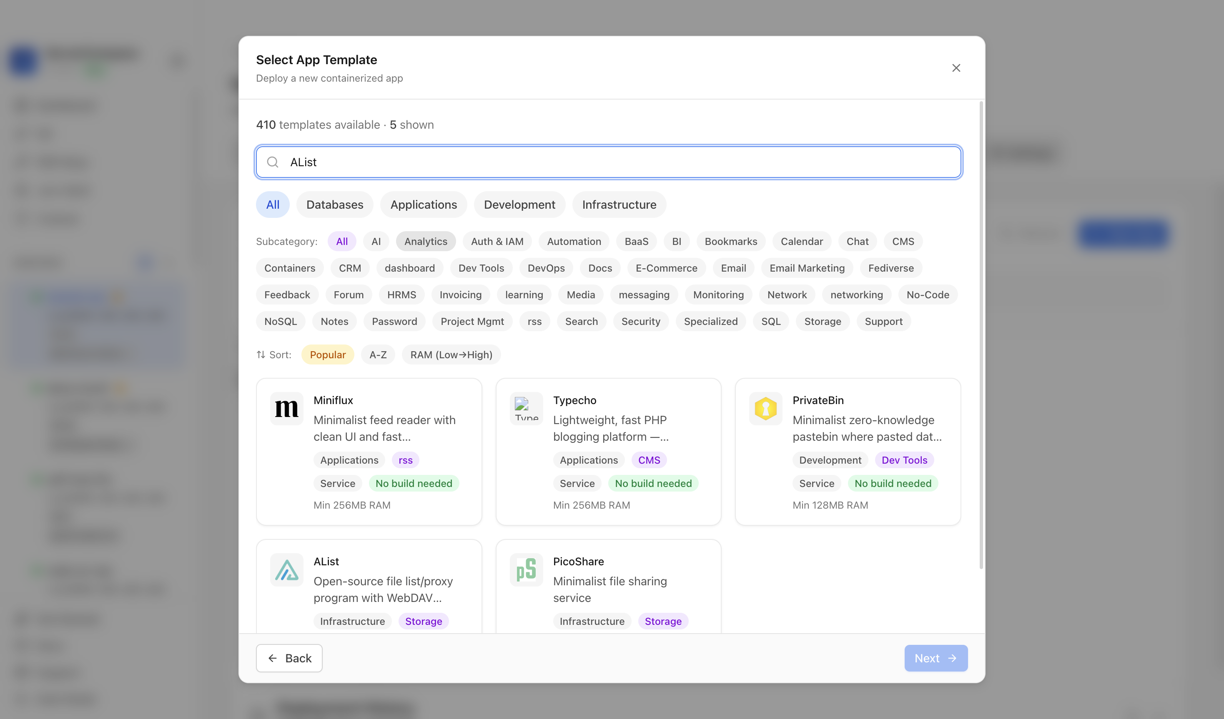
Task: Filter by Containers subcategory
Action: point(290,268)
